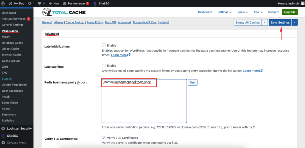
Task: Jump to the Note(s) section
Action: click(164, 23)
